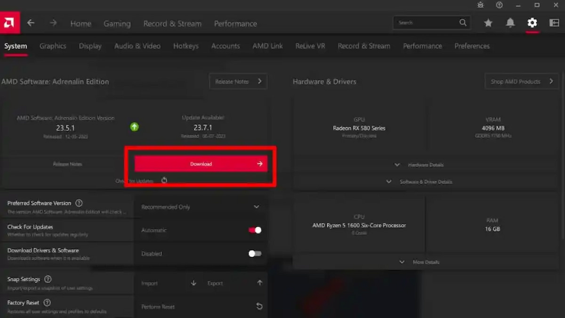The image size is (565, 318).
Task: Click the Import down arrow icon
Action: [194, 283]
